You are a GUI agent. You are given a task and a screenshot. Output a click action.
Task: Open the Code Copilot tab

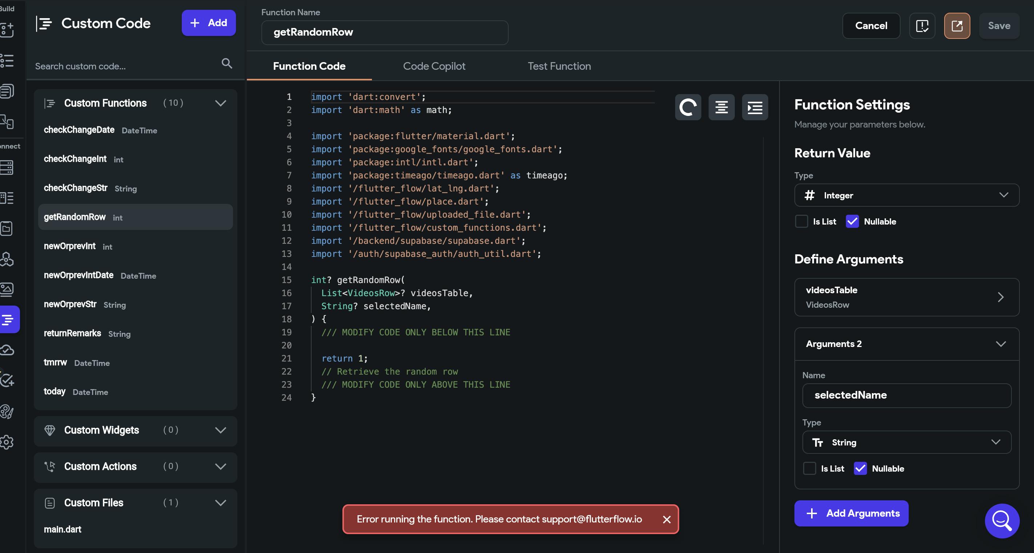pyautogui.click(x=434, y=66)
